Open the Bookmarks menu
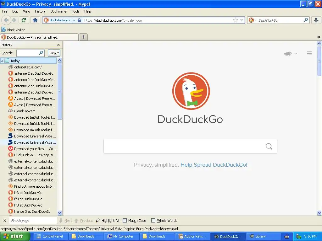The height and width of the screenshot is (241, 322). click(58, 11)
